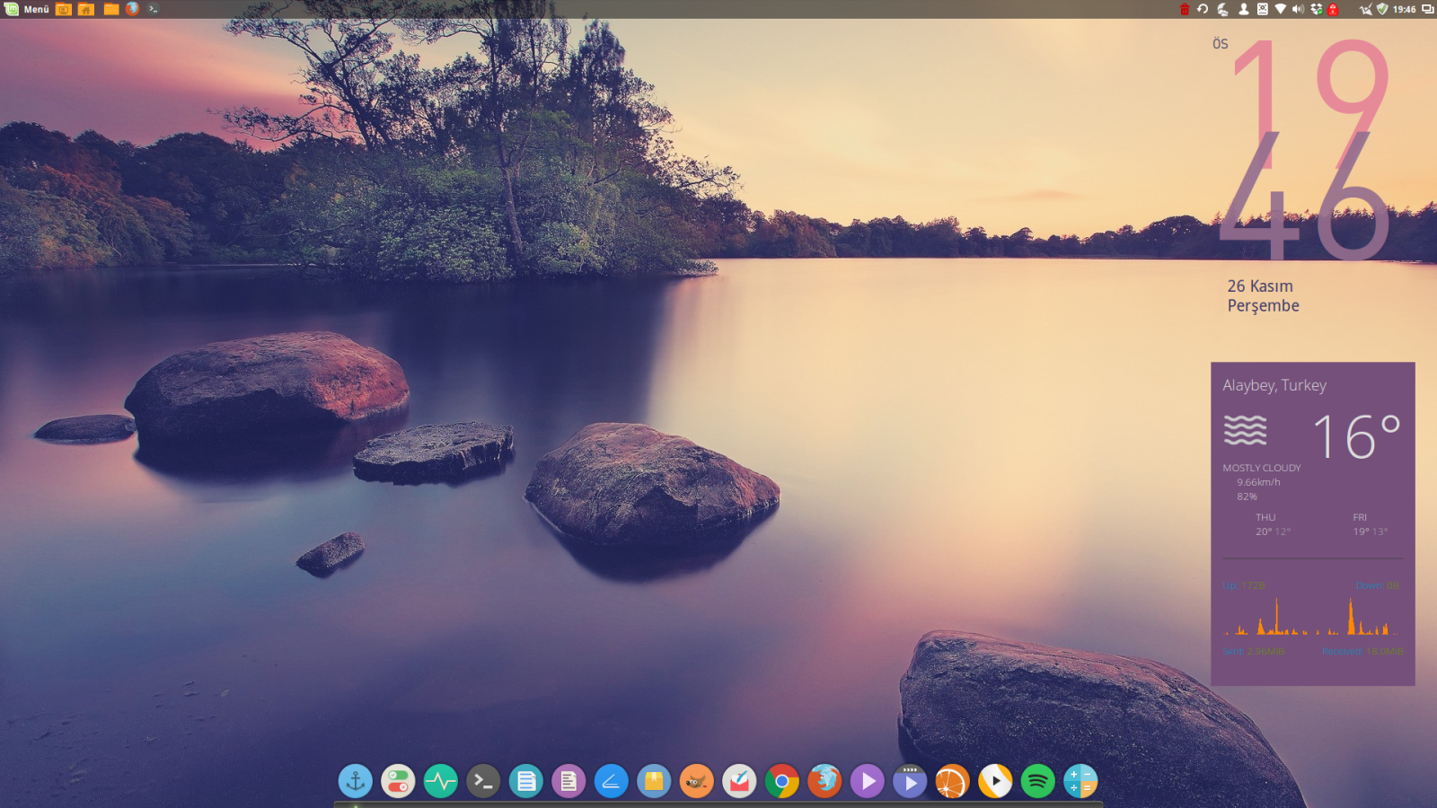Click the 16° temperature reading
Screen dimensions: 1437x808
tap(1357, 436)
